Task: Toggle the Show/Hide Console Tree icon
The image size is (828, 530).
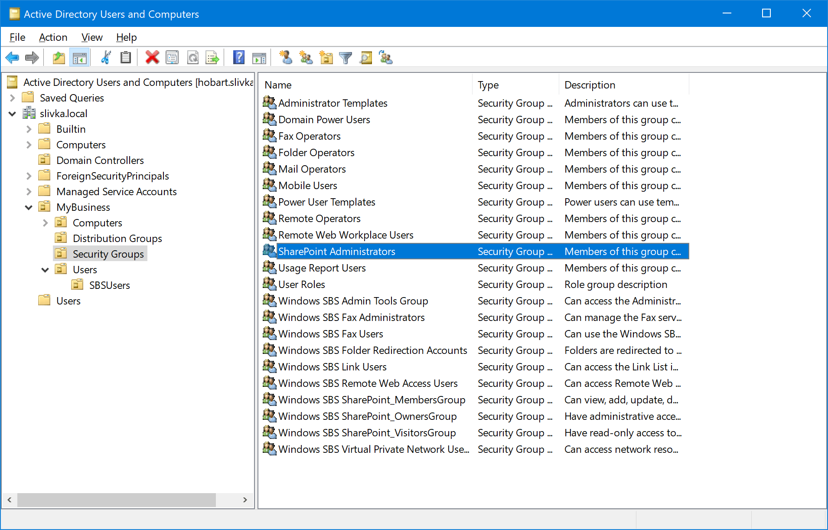Action: 79,57
